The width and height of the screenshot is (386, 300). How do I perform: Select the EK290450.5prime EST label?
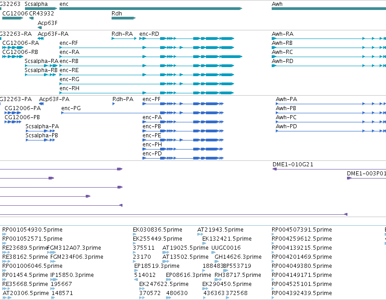(227, 284)
